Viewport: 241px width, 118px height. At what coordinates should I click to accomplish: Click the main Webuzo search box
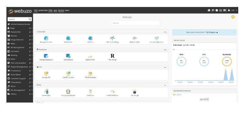[136, 23]
